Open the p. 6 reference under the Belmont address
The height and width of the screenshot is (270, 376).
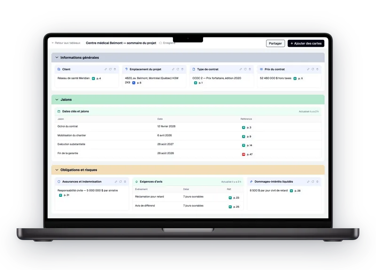(x=137, y=83)
